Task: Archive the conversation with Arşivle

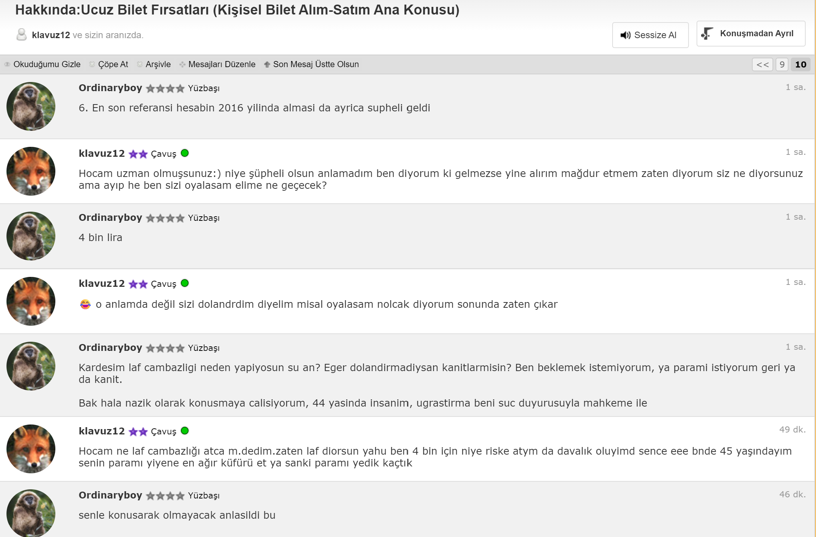Action: [x=158, y=64]
